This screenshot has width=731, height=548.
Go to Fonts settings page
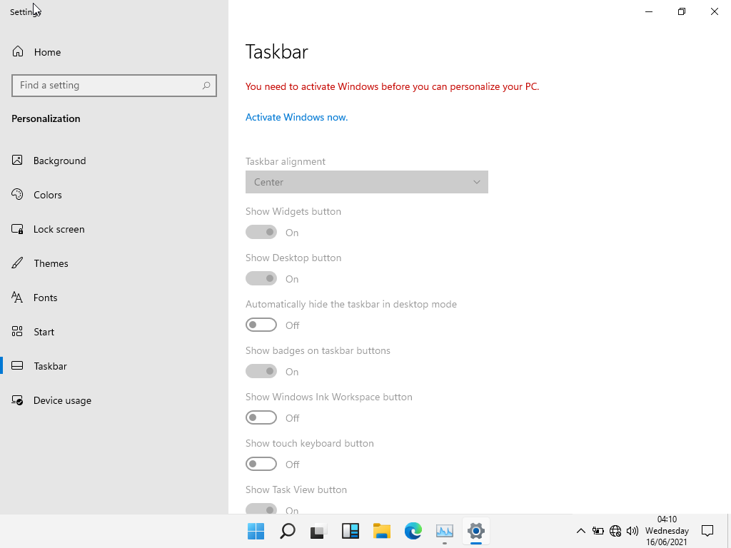coord(45,298)
